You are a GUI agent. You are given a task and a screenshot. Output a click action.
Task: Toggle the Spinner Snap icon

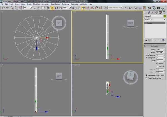point(100,8)
